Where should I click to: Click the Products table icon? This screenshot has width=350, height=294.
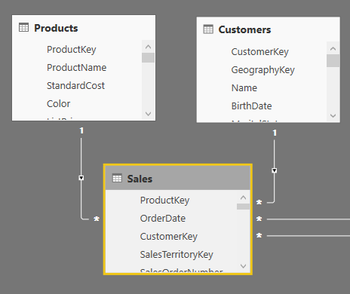coord(23,27)
